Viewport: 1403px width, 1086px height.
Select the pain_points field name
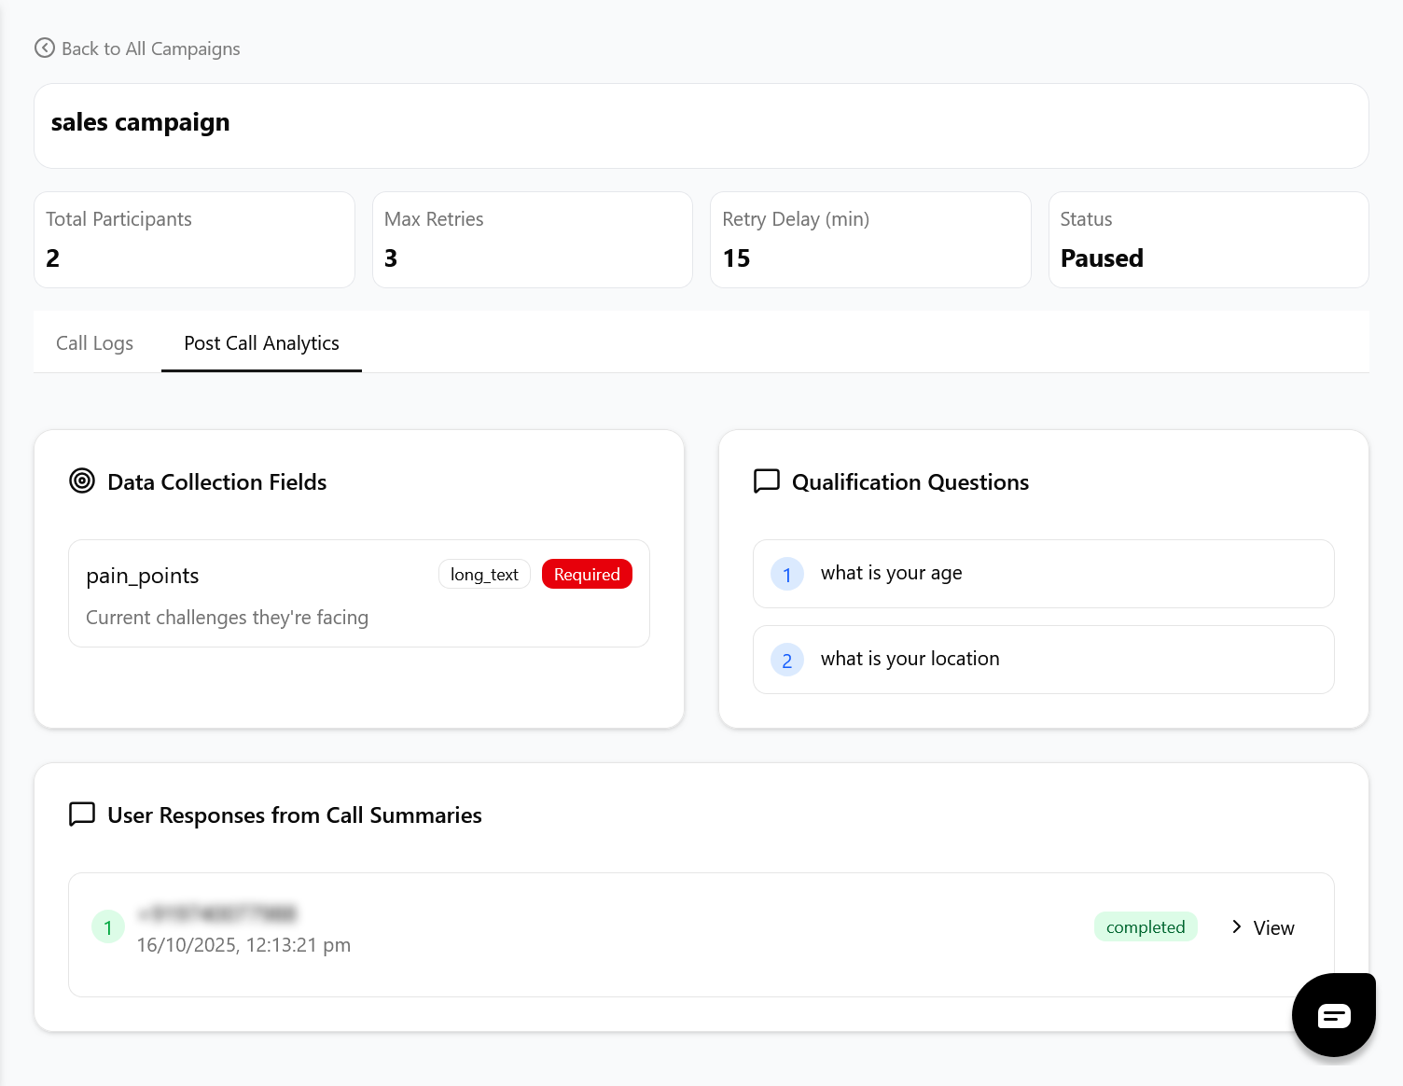(143, 576)
